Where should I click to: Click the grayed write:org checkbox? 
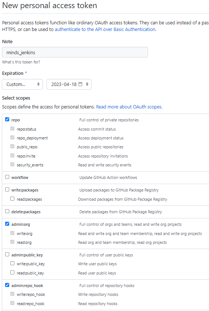click(12, 233)
